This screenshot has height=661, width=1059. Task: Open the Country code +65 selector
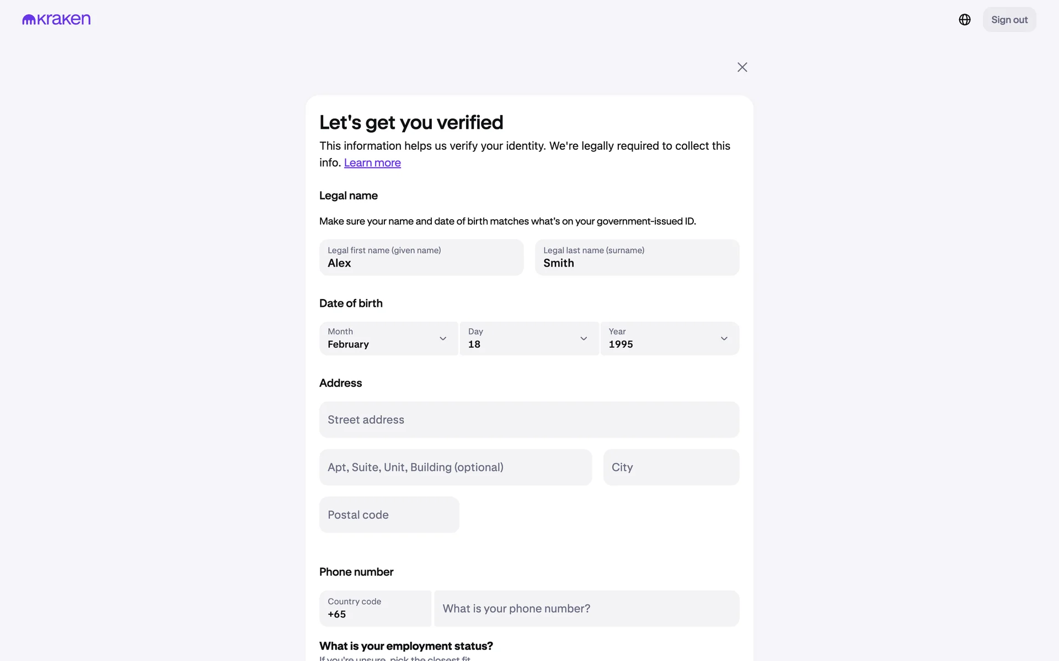pos(375,609)
